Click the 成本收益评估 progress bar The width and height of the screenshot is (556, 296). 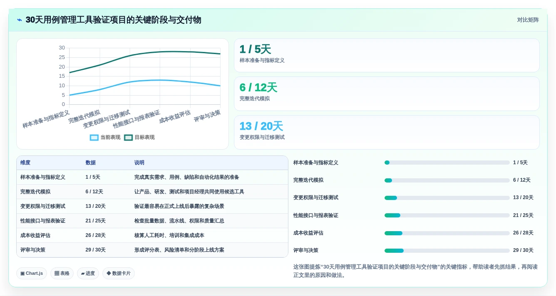tap(447, 233)
